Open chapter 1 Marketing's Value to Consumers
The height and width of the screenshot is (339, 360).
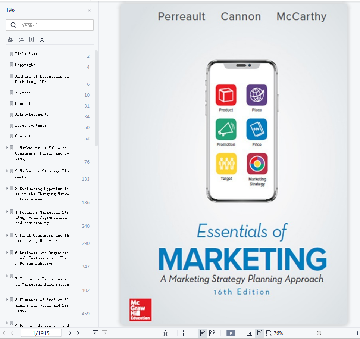click(42, 153)
